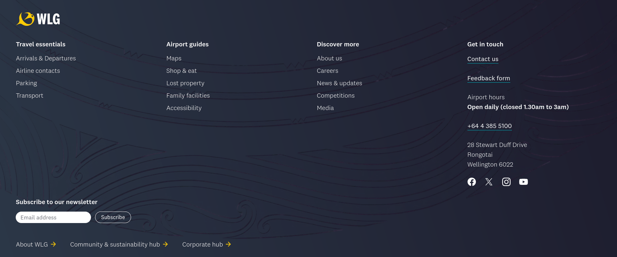Open the Accessibility guide link
Image resolution: width=617 pixels, height=257 pixels.
(184, 108)
